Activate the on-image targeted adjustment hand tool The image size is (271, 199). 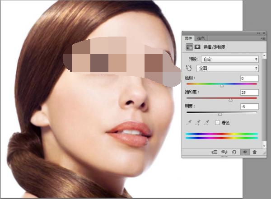tap(189, 68)
